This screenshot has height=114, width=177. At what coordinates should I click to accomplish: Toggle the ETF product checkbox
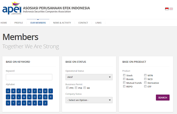point(145,86)
